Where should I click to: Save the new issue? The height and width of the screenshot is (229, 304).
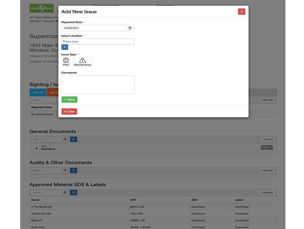click(69, 100)
